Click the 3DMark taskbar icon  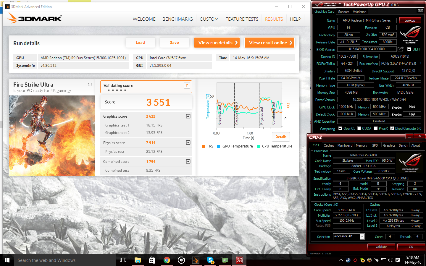click(x=196, y=260)
